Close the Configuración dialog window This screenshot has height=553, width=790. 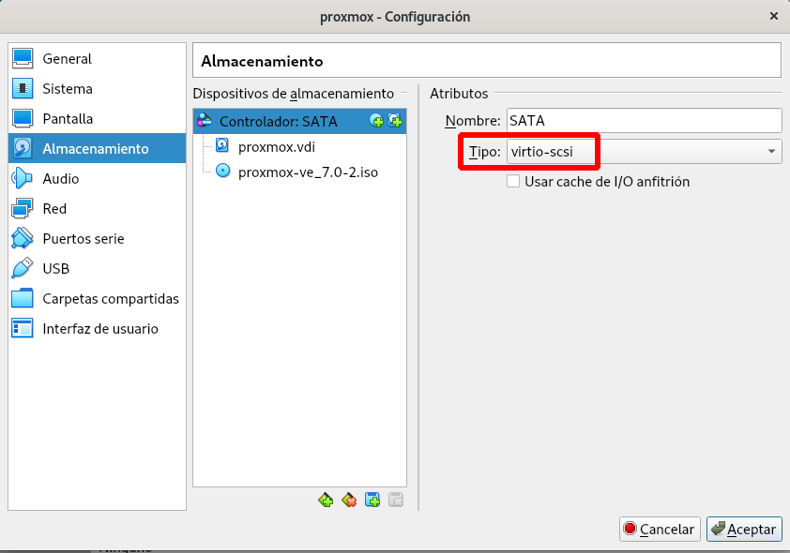[x=772, y=17]
